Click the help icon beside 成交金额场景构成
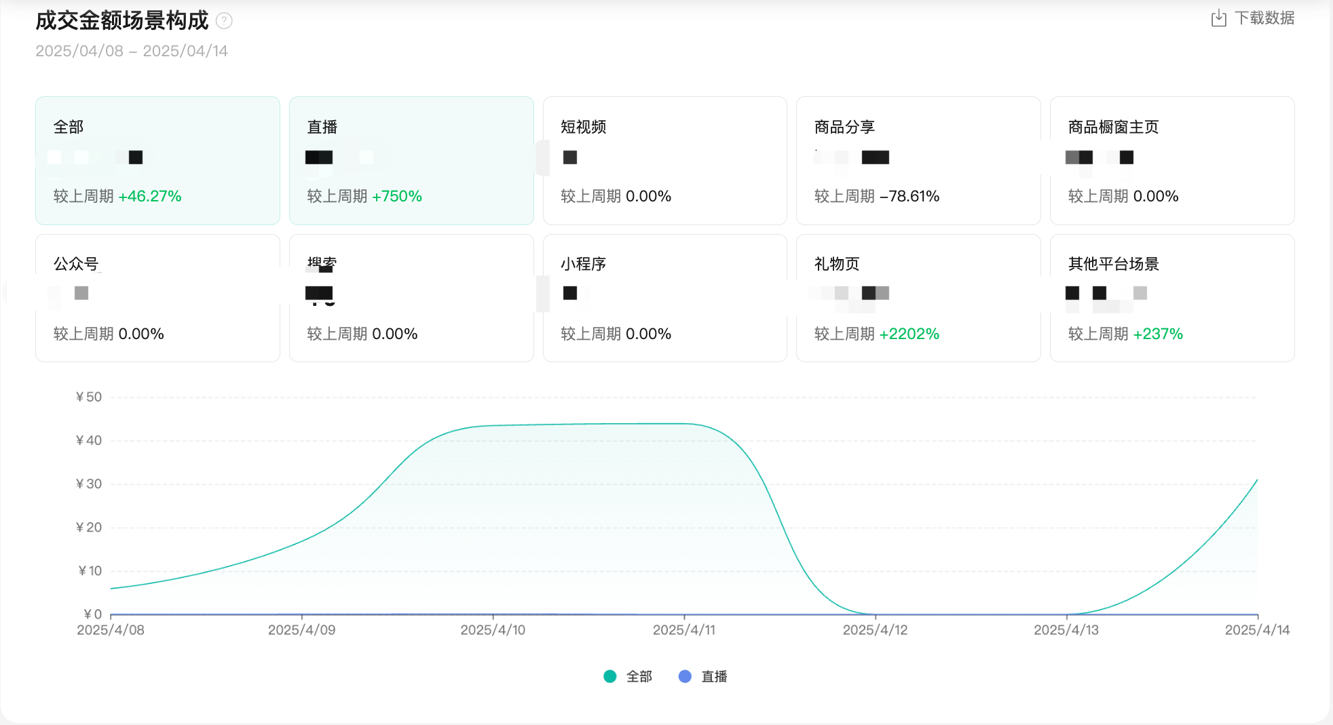 (x=224, y=21)
